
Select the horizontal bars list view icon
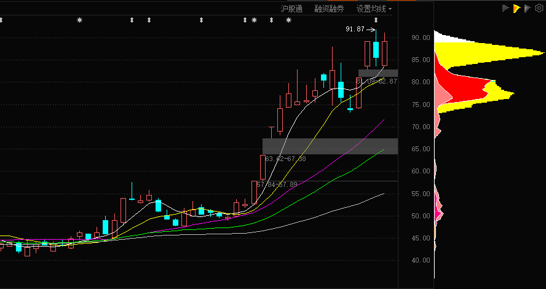coord(505,9)
